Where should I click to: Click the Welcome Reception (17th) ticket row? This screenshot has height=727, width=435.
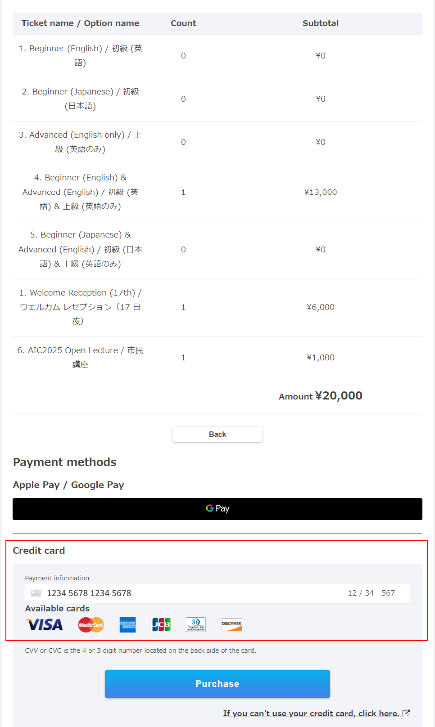point(217,308)
